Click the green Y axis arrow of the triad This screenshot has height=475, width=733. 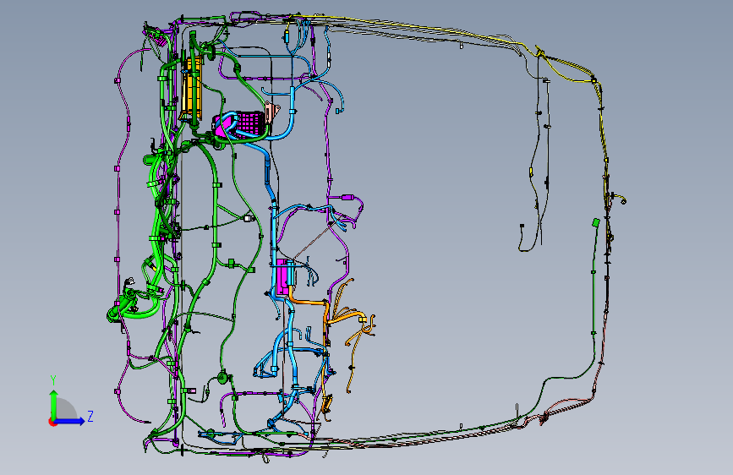[x=54, y=404]
